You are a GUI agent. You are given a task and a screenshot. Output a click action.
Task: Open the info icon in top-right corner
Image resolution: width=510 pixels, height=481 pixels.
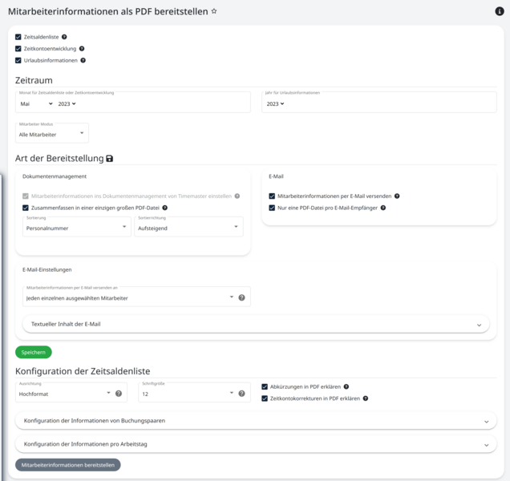500,12
